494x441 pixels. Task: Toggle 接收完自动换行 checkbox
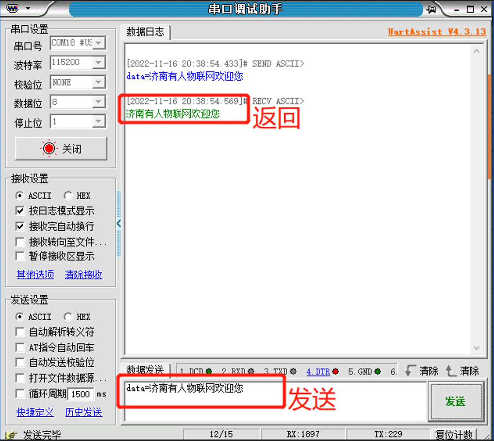(x=20, y=226)
